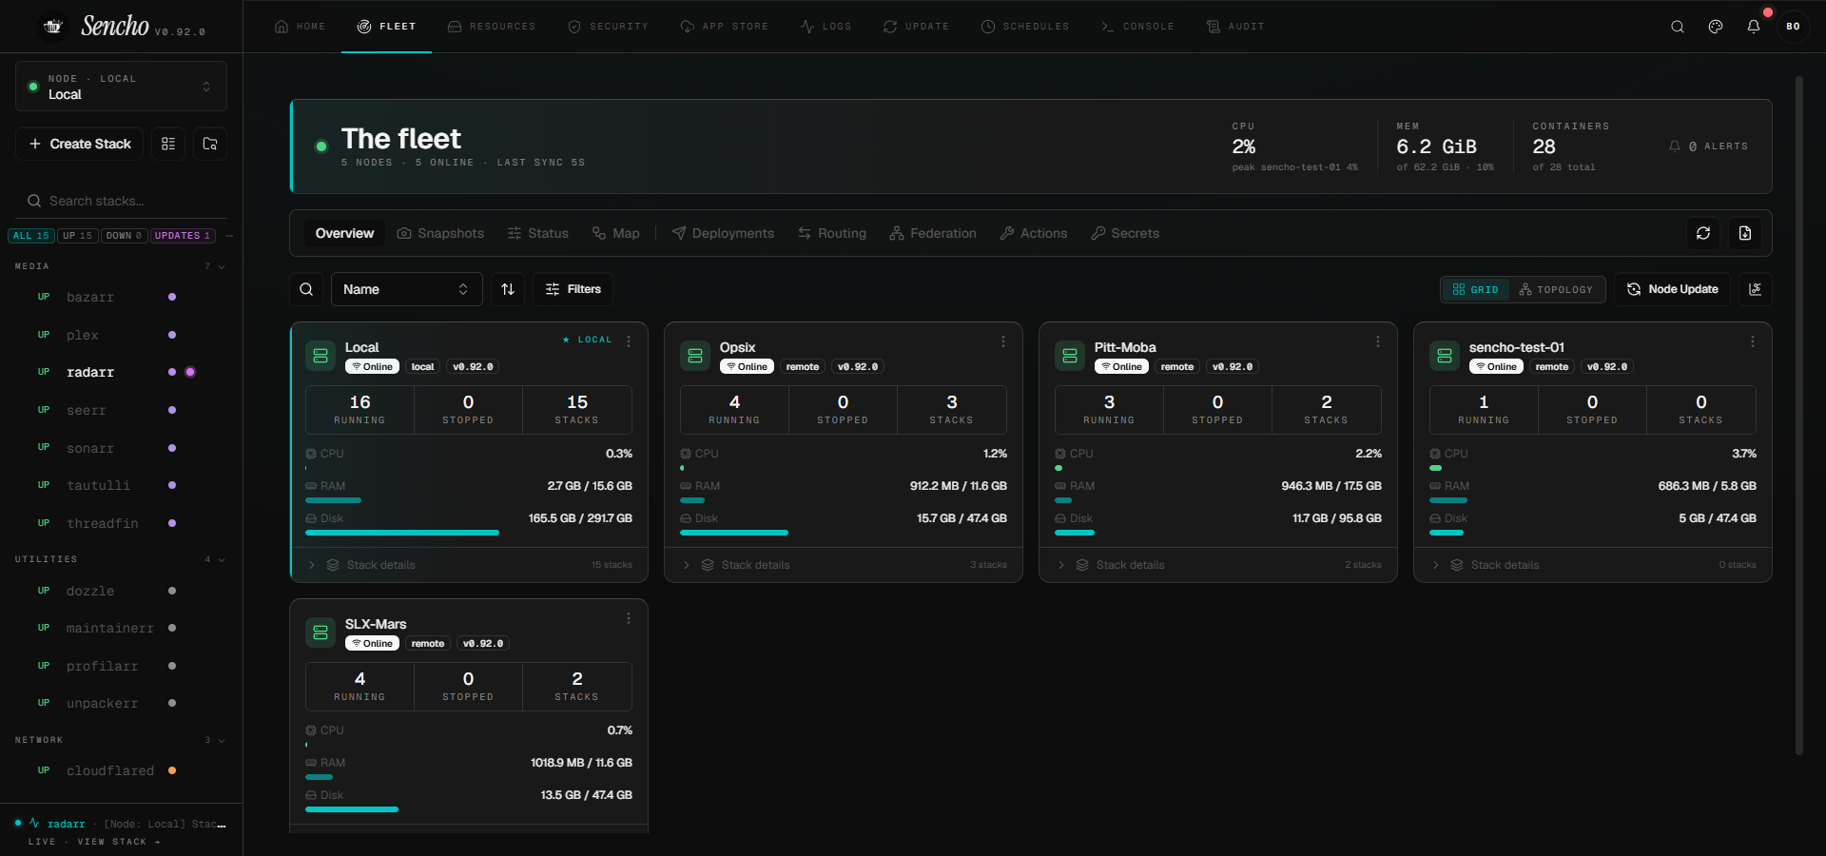1826x856 pixels.
Task: Select the plex stack in sidebar
Action: click(x=82, y=335)
